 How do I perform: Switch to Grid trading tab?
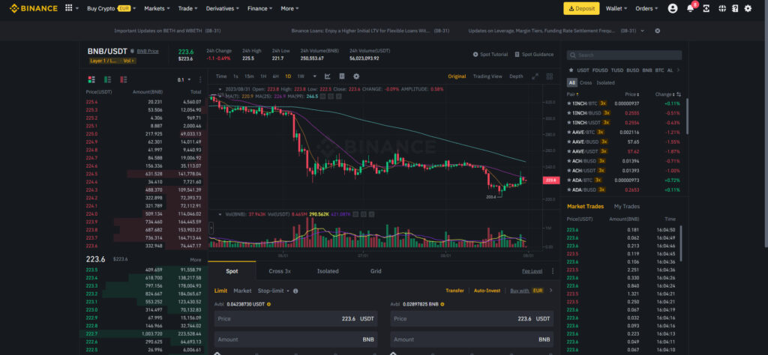(x=376, y=271)
